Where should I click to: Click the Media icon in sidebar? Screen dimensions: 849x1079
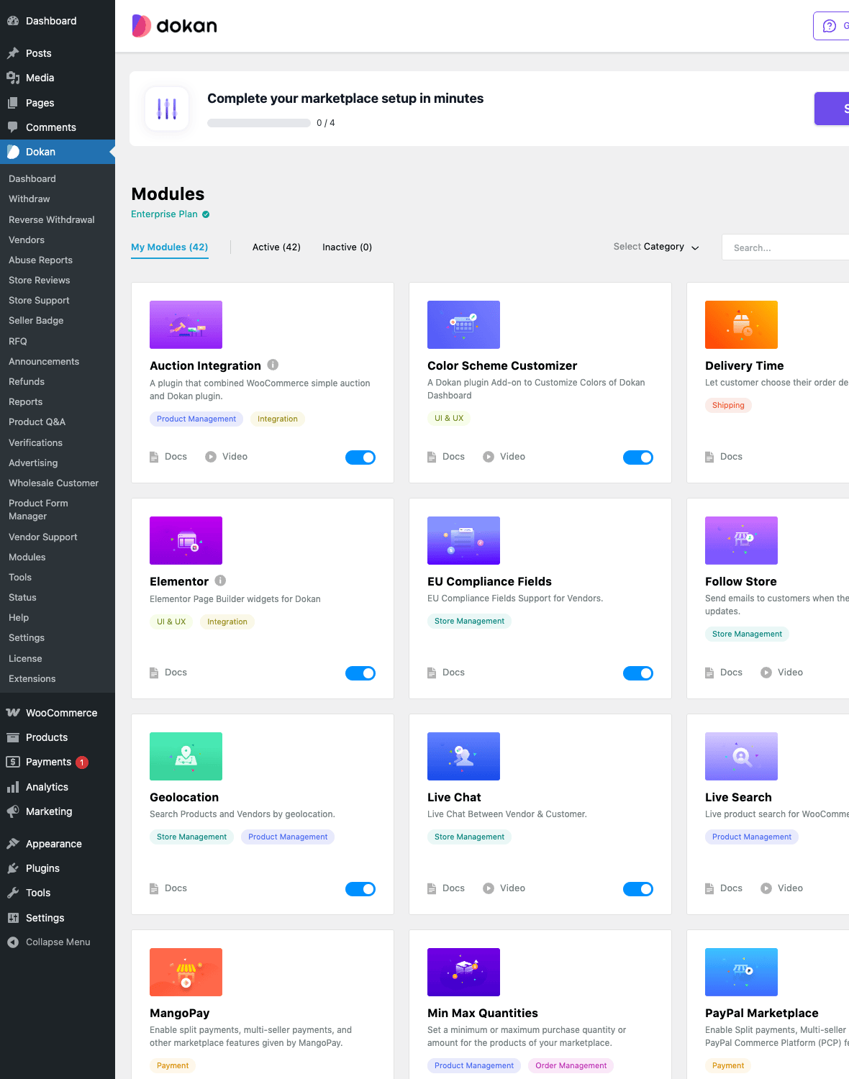click(13, 78)
